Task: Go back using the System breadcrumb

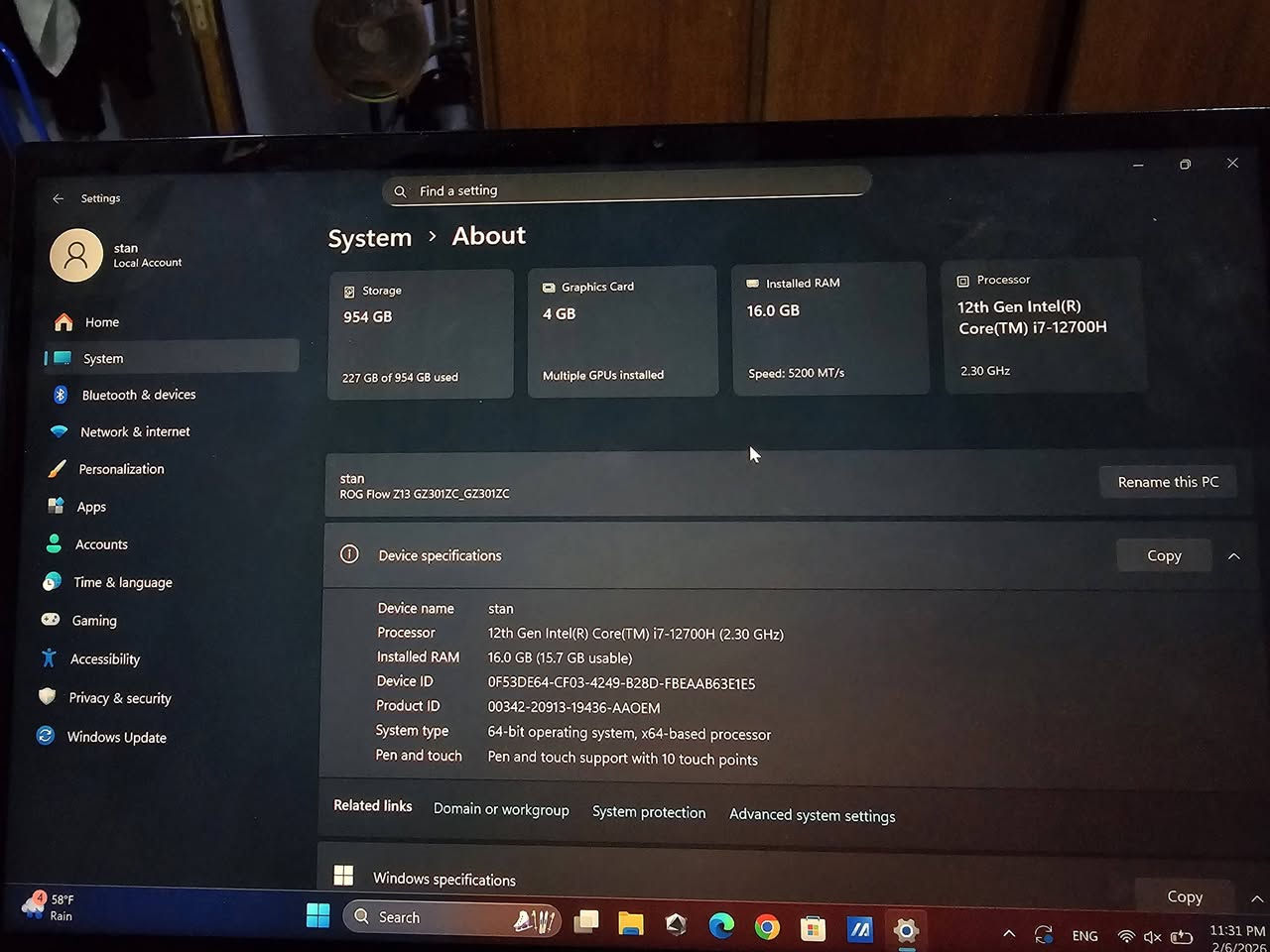Action: point(369,238)
